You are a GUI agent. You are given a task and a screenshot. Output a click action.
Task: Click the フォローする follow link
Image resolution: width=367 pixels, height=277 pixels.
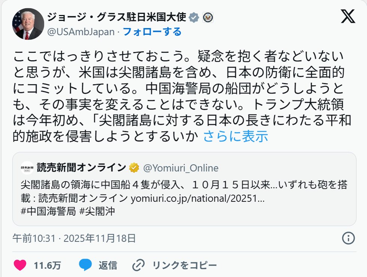coord(152,32)
